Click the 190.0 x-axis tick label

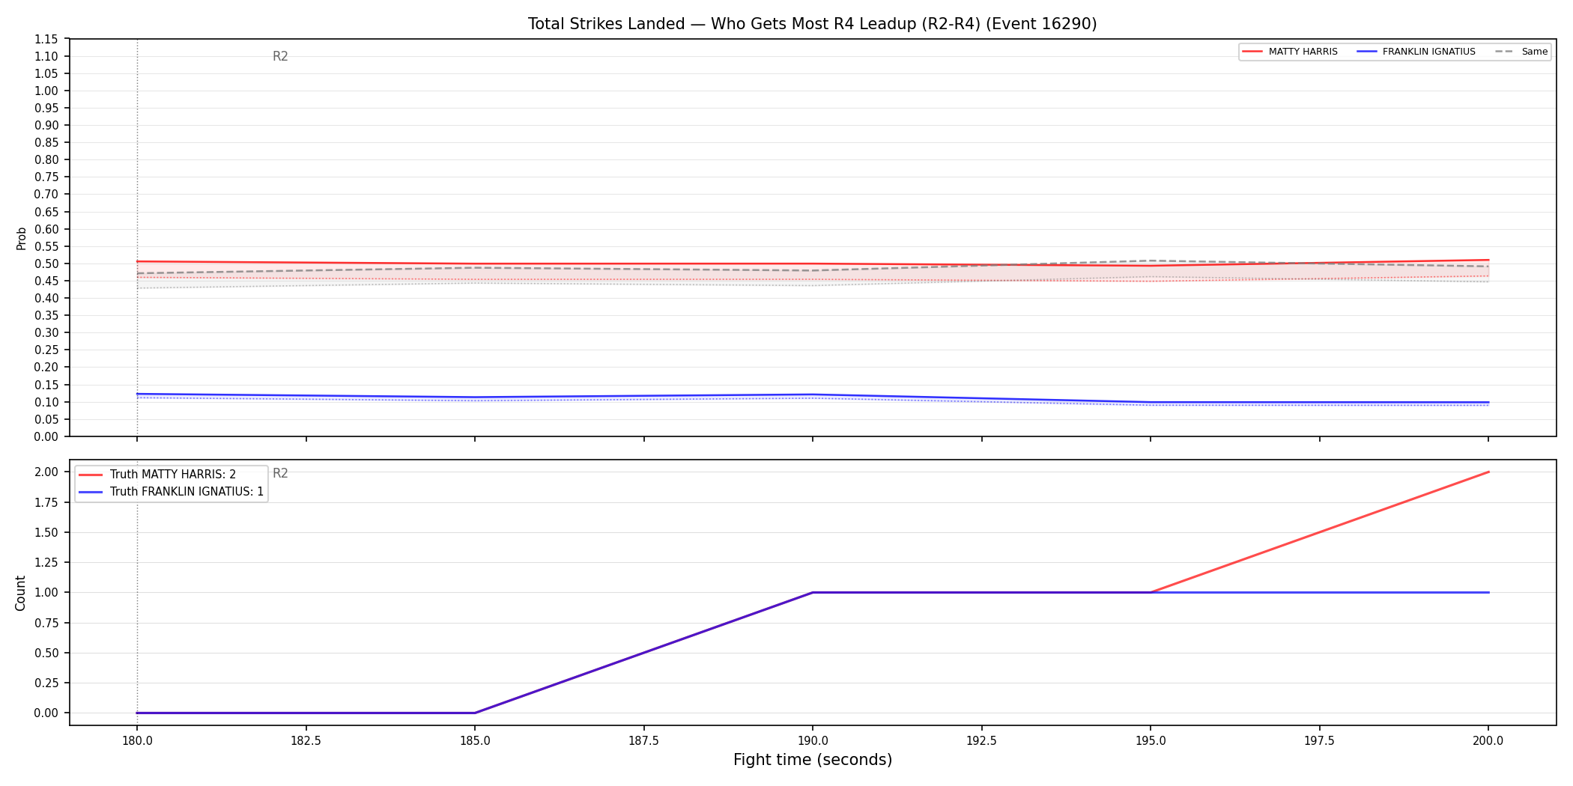coord(813,741)
